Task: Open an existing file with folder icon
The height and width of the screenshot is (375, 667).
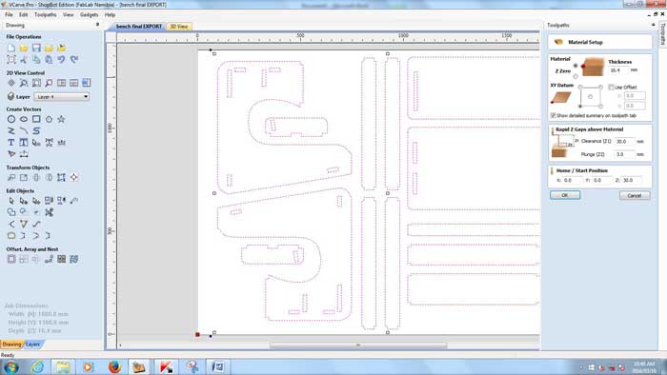Action: (24, 48)
